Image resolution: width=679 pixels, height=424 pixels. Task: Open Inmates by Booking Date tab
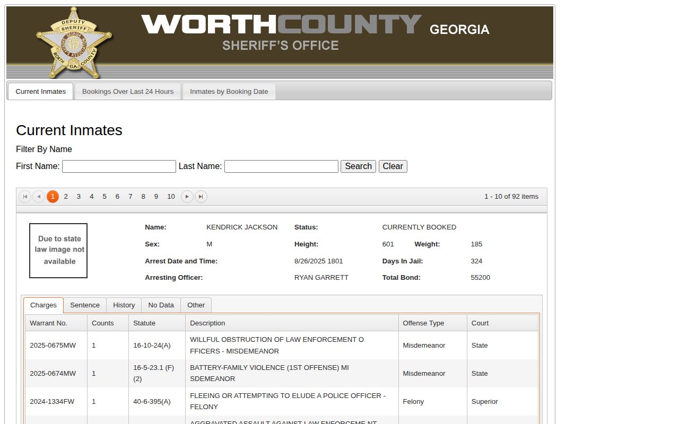click(229, 91)
